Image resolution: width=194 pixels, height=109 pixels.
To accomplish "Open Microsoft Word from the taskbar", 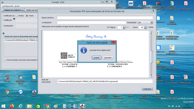I will click(73, 106).
